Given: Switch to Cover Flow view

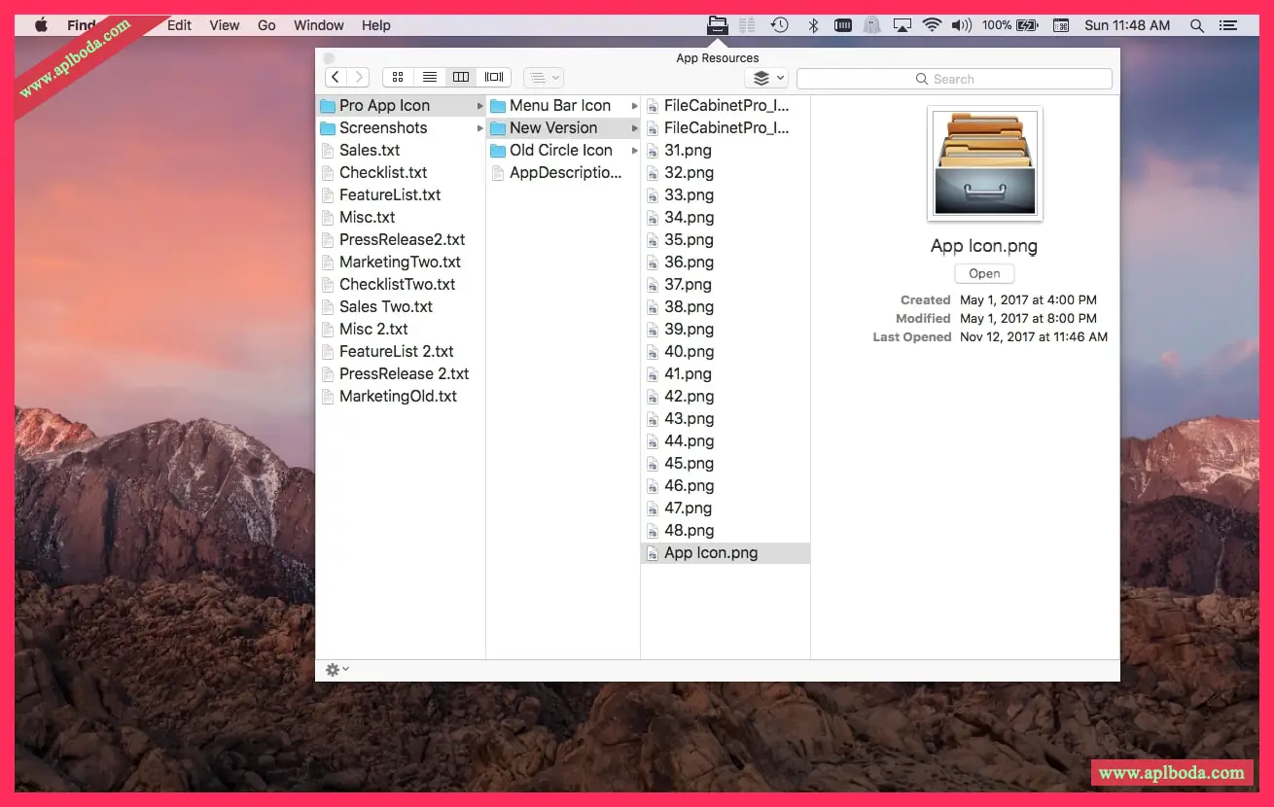Looking at the screenshot, I should (494, 78).
